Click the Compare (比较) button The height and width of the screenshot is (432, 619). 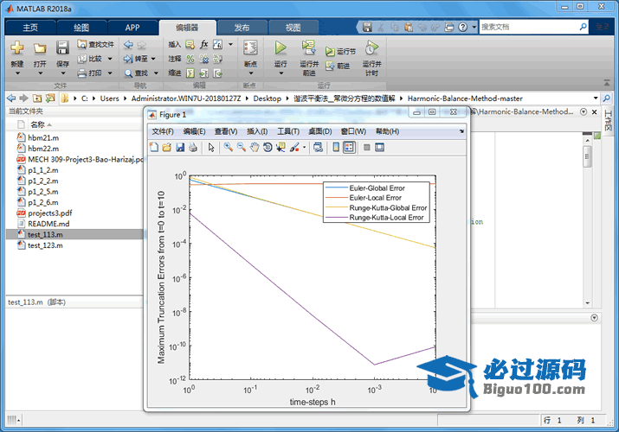click(x=90, y=59)
